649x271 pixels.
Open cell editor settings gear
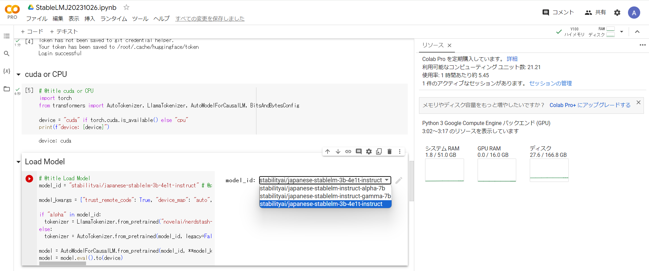[369, 151]
